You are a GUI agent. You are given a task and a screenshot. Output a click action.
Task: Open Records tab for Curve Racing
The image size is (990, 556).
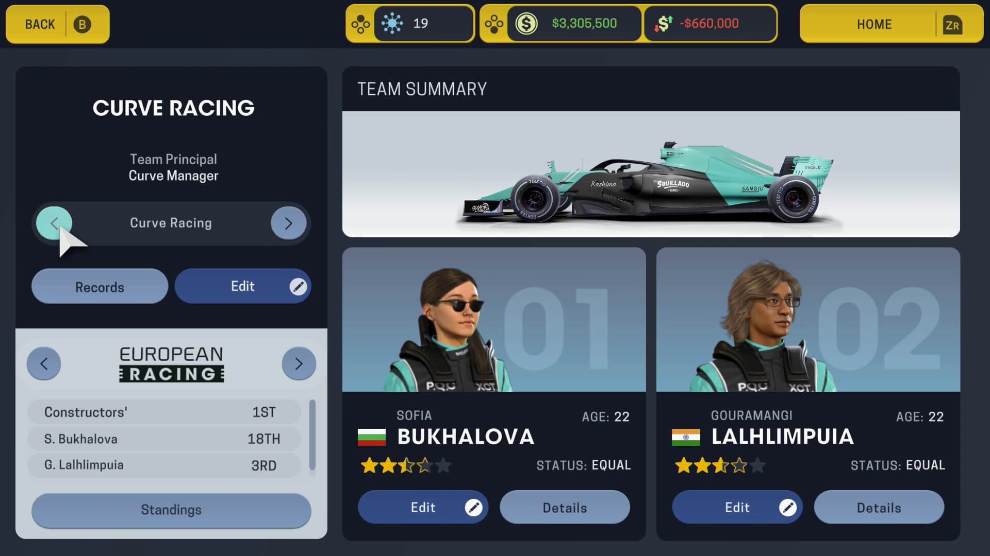pyautogui.click(x=100, y=286)
